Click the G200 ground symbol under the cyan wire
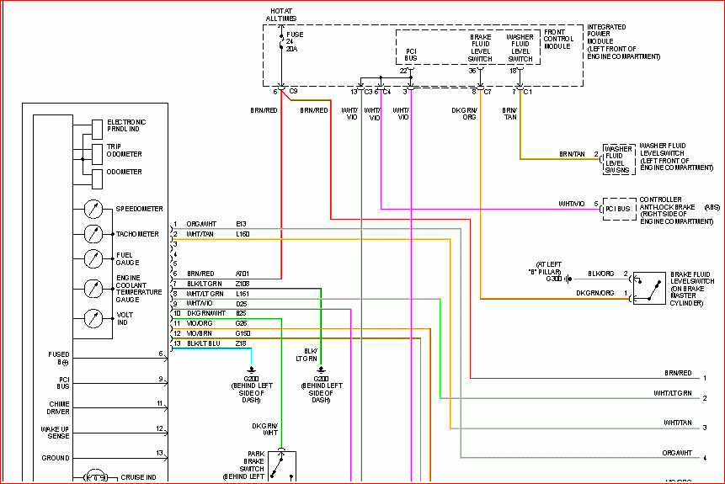This screenshot has width=725, height=484. 251,370
